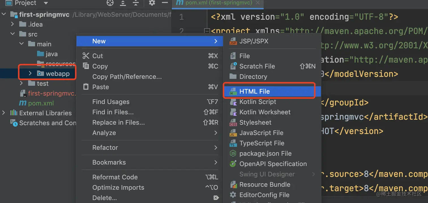Click Find in Files menu item
428x203 pixels.
tap(113, 112)
